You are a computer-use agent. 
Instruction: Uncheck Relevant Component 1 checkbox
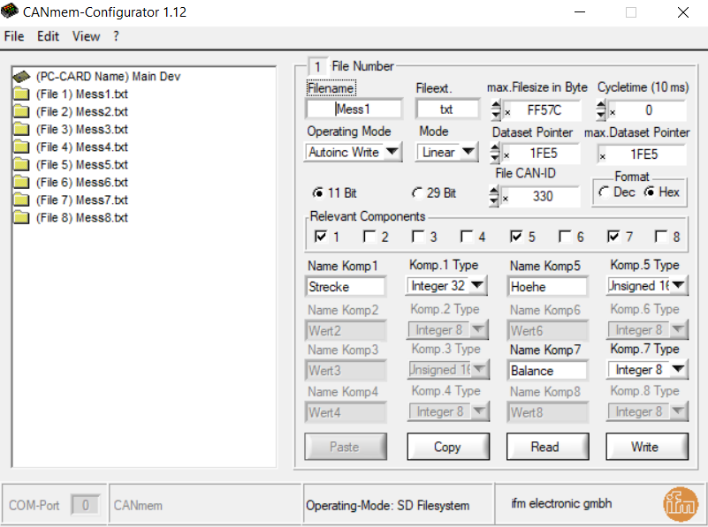(321, 237)
